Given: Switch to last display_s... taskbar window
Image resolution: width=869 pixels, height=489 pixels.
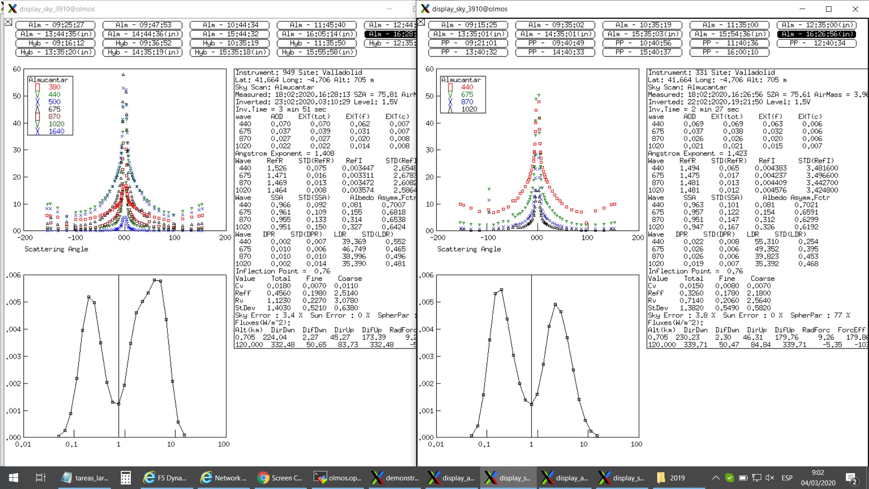Looking at the screenshot, I should pyautogui.click(x=622, y=478).
